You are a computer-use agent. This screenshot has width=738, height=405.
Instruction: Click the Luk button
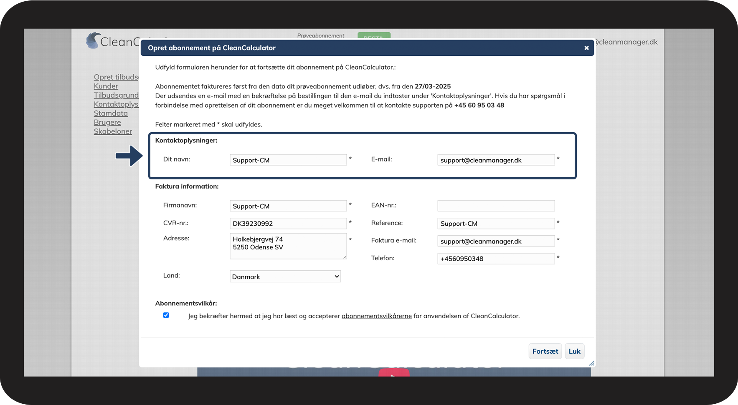tap(575, 351)
